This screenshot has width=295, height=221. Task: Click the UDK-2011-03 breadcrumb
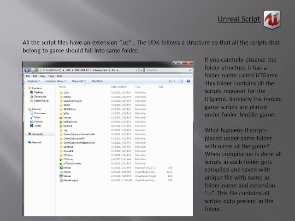[82, 70]
